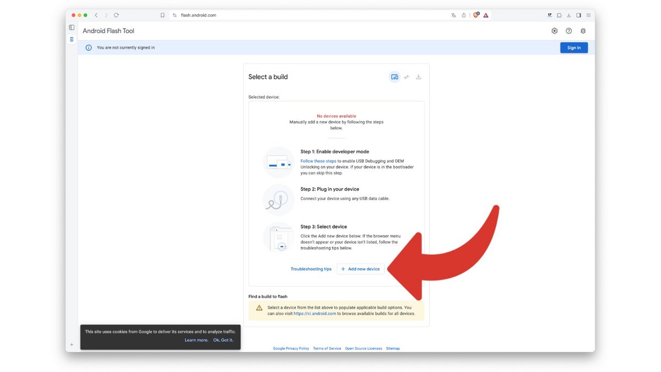Viewport: 661px width, 372px height.
Task: Click the first extension icon in toolbar
Action: (x=550, y=15)
